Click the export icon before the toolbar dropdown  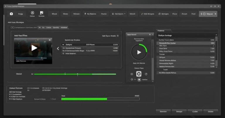[113, 14]
